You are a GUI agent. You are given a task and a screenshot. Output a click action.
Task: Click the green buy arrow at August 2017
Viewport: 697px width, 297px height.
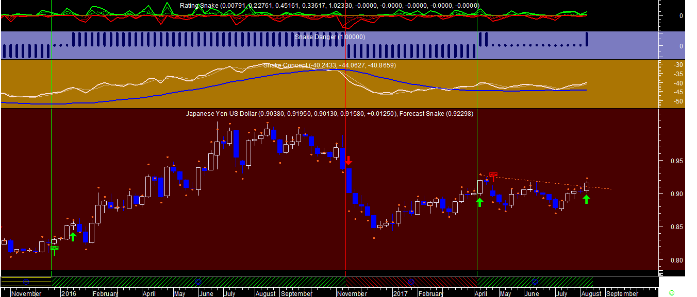tap(587, 198)
